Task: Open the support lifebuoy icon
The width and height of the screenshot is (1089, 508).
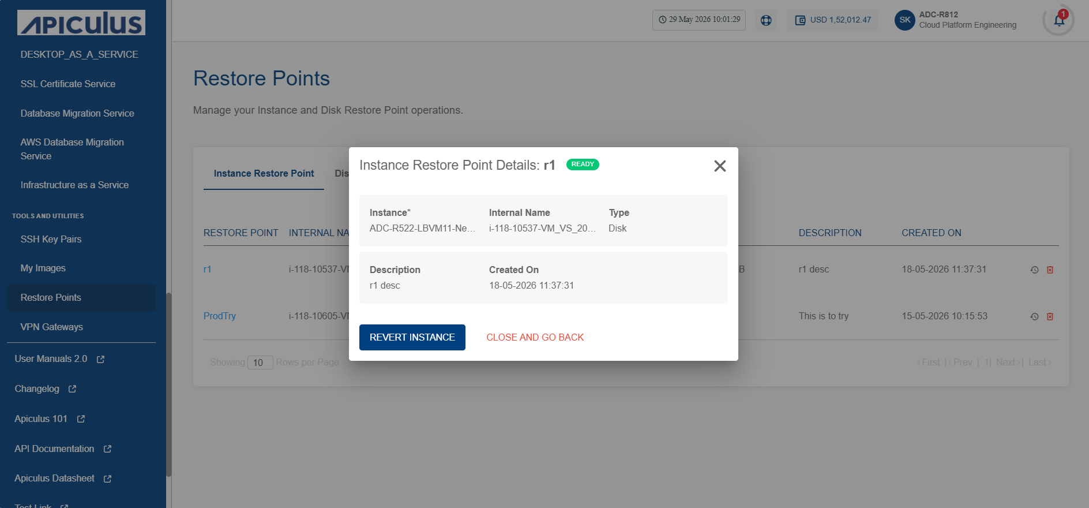Action: [x=766, y=20]
